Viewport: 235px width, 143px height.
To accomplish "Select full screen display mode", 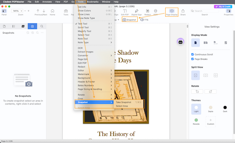I will tap(226, 43).
